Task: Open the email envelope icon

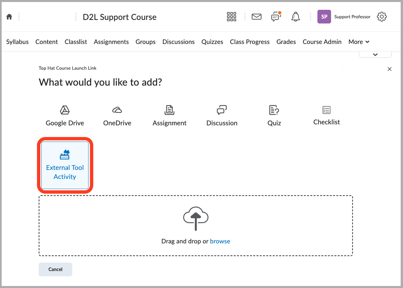Action: pos(256,16)
